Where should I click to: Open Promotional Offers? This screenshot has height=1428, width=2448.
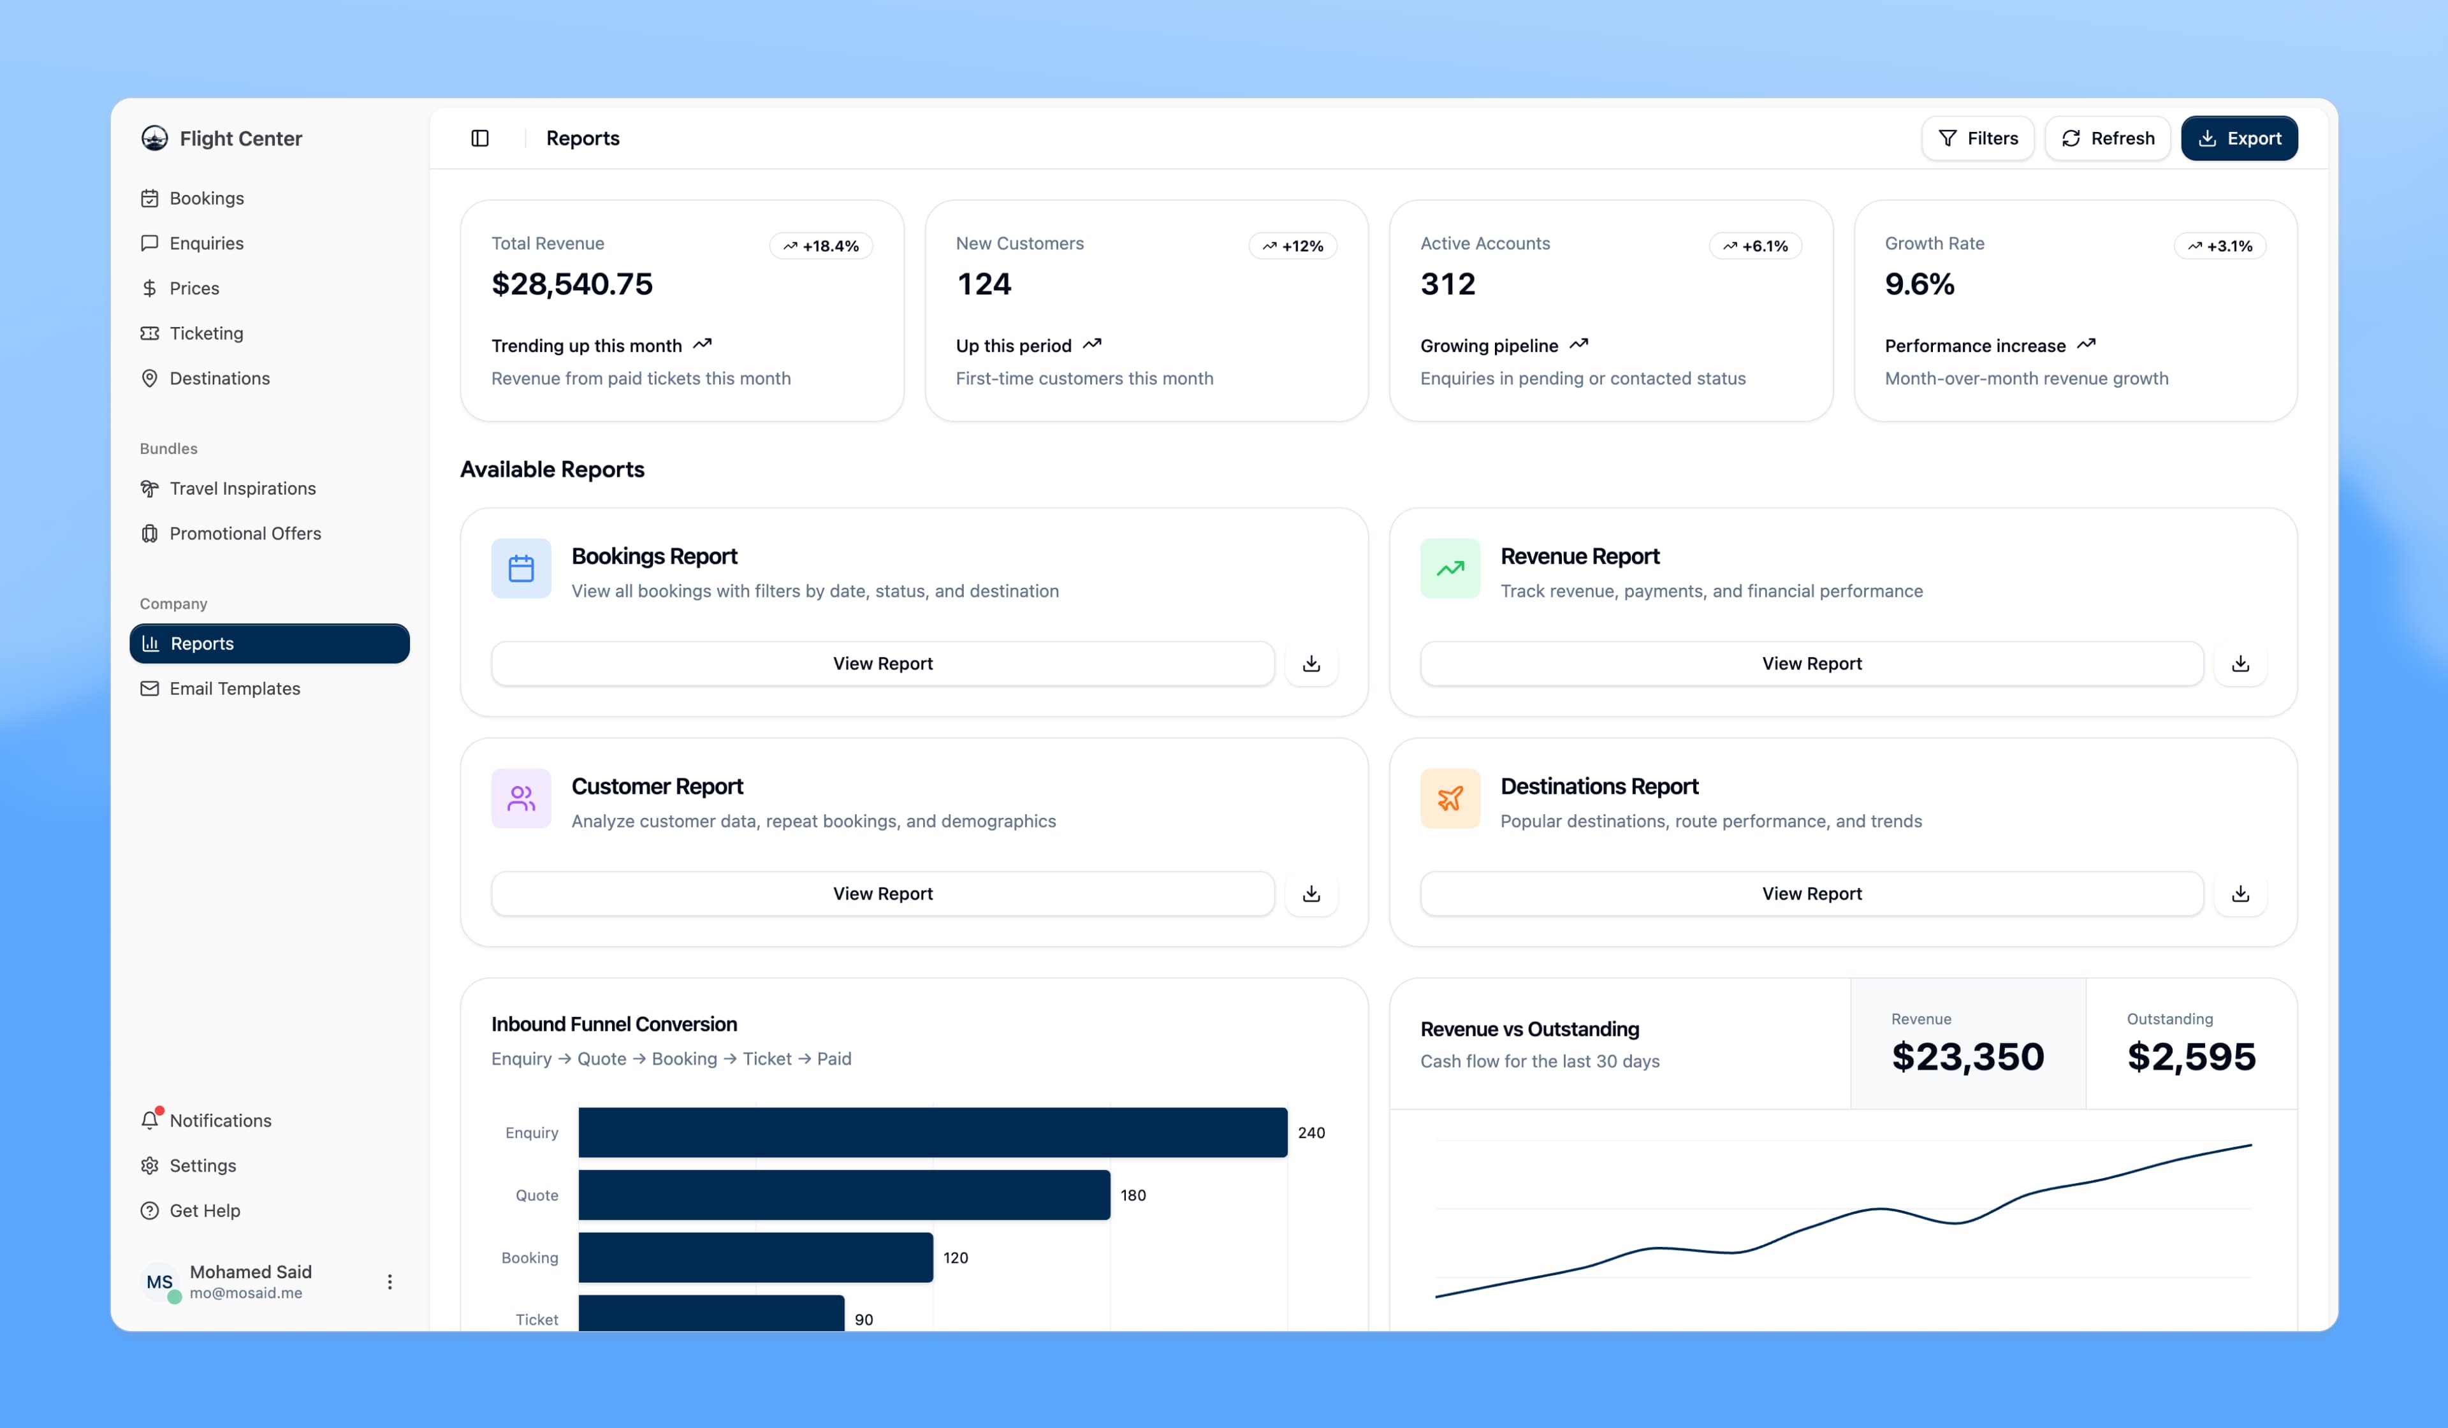click(x=245, y=532)
